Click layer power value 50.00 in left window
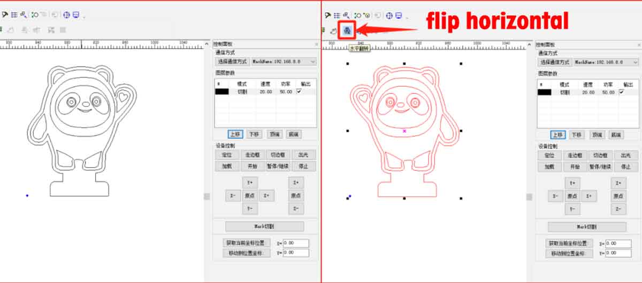 [x=286, y=92]
